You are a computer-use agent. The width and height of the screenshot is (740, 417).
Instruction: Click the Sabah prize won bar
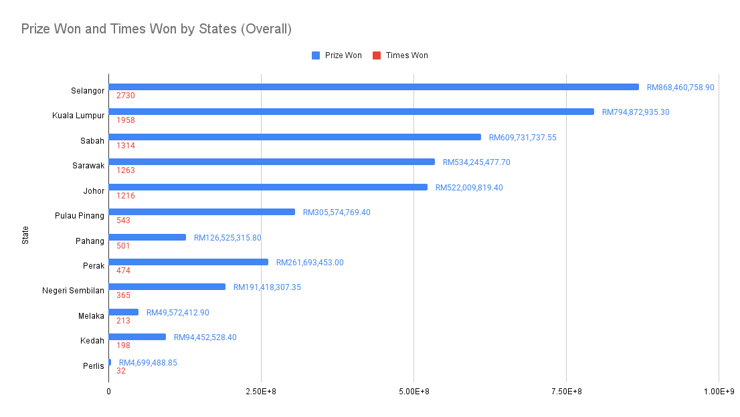click(x=294, y=137)
